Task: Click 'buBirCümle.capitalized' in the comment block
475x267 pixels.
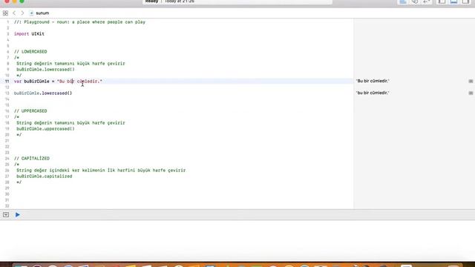Action: point(45,177)
